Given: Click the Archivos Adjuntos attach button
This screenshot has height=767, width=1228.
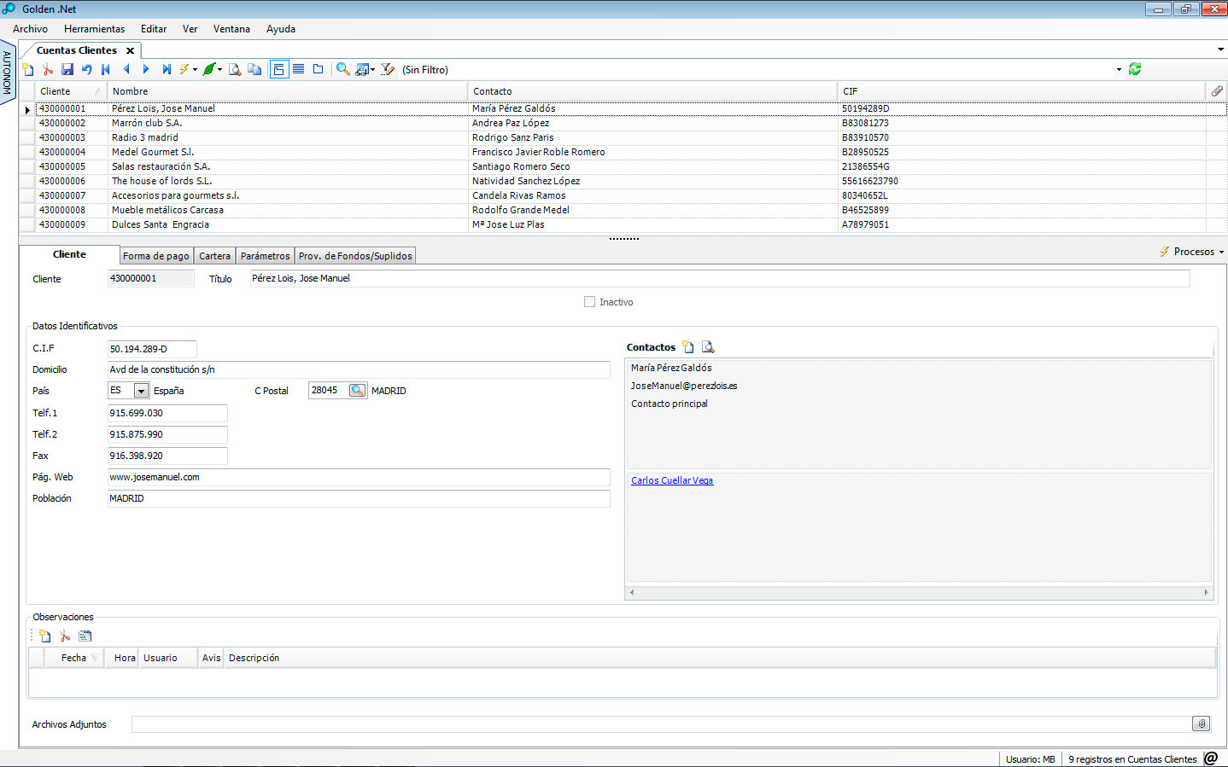Looking at the screenshot, I should 1202,723.
